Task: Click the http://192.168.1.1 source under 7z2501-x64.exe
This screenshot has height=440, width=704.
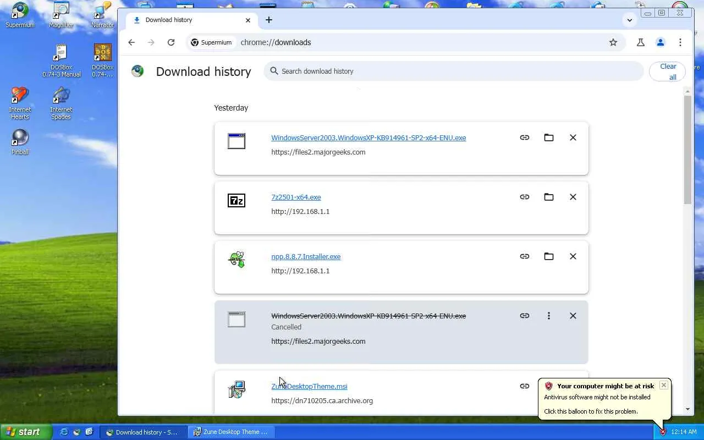Action: pyautogui.click(x=300, y=212)
